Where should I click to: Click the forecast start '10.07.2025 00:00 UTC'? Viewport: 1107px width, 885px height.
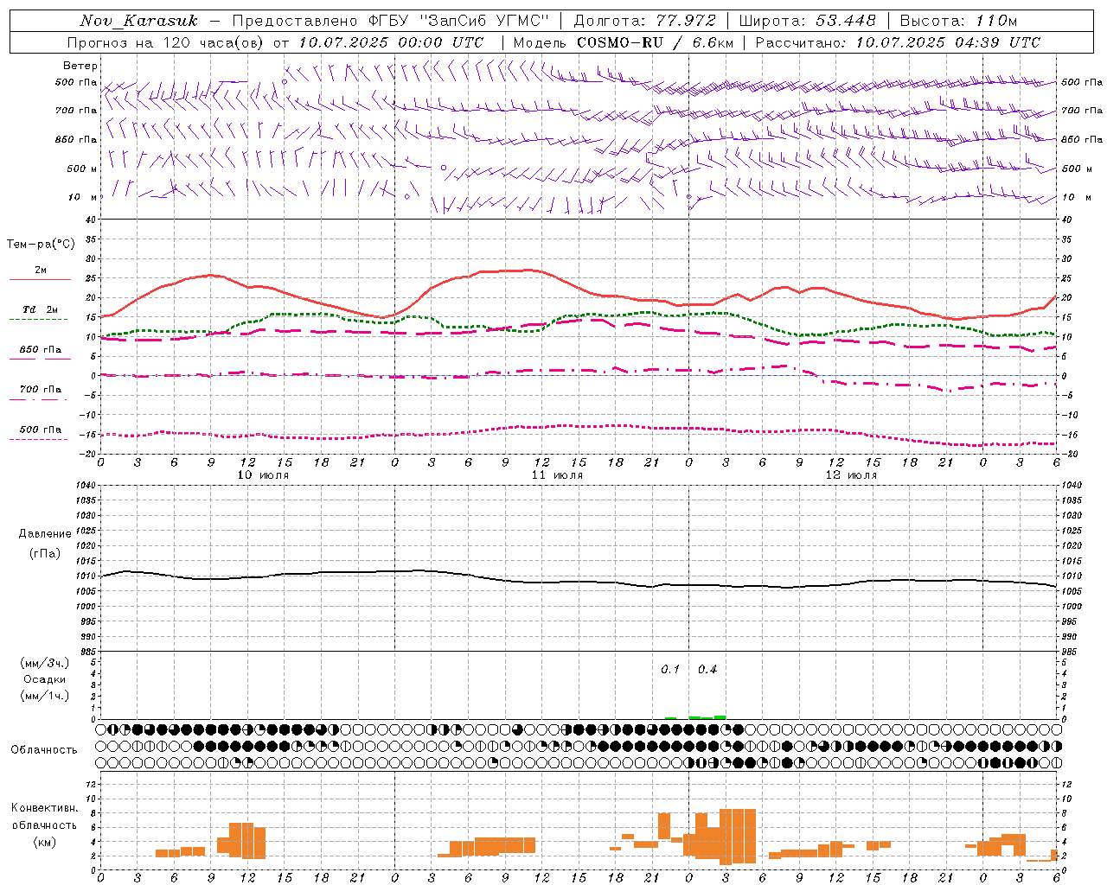click(x=392, y=42)
